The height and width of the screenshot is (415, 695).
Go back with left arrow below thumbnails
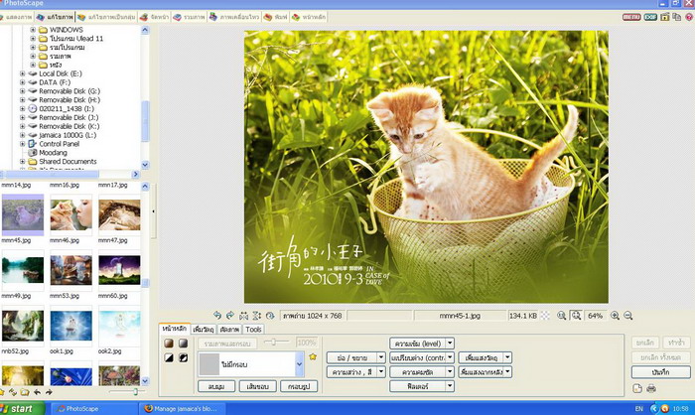point(38,392)
